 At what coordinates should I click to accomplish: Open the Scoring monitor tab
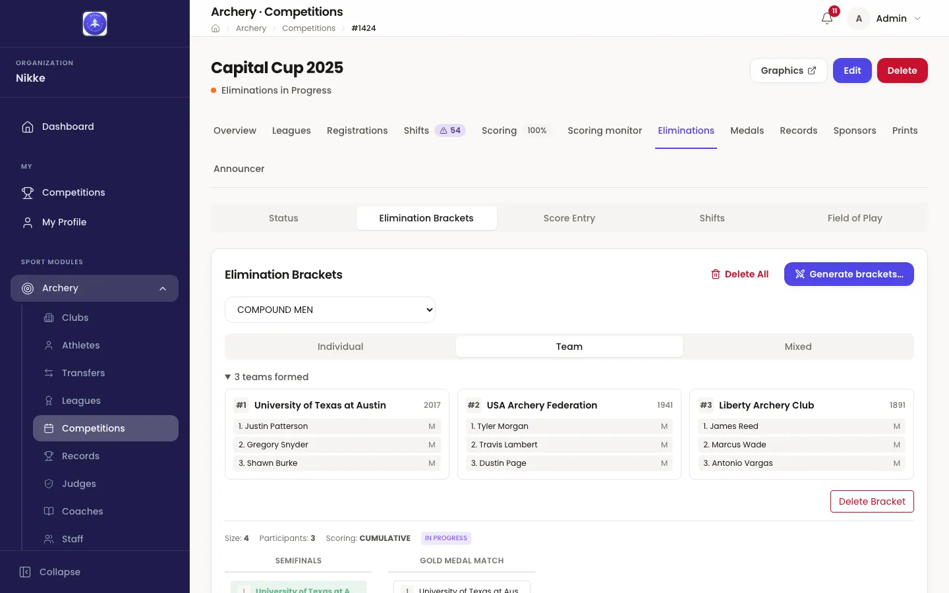[605, 130]
